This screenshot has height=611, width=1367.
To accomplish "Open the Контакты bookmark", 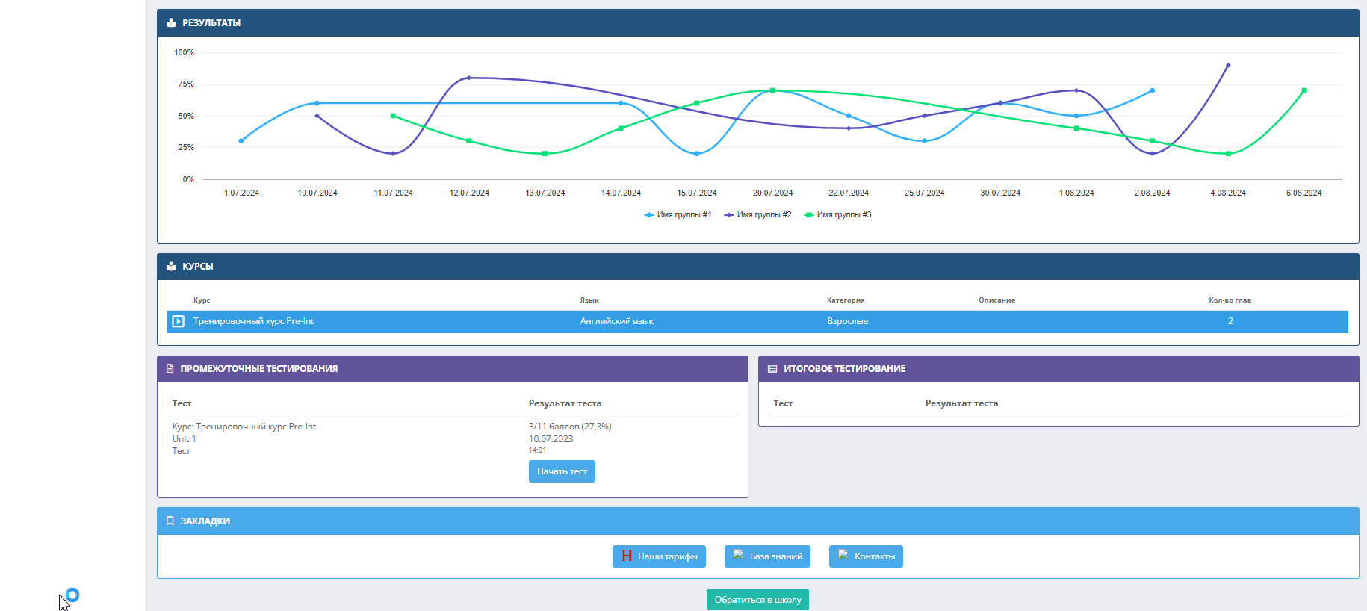I will 866,556.
